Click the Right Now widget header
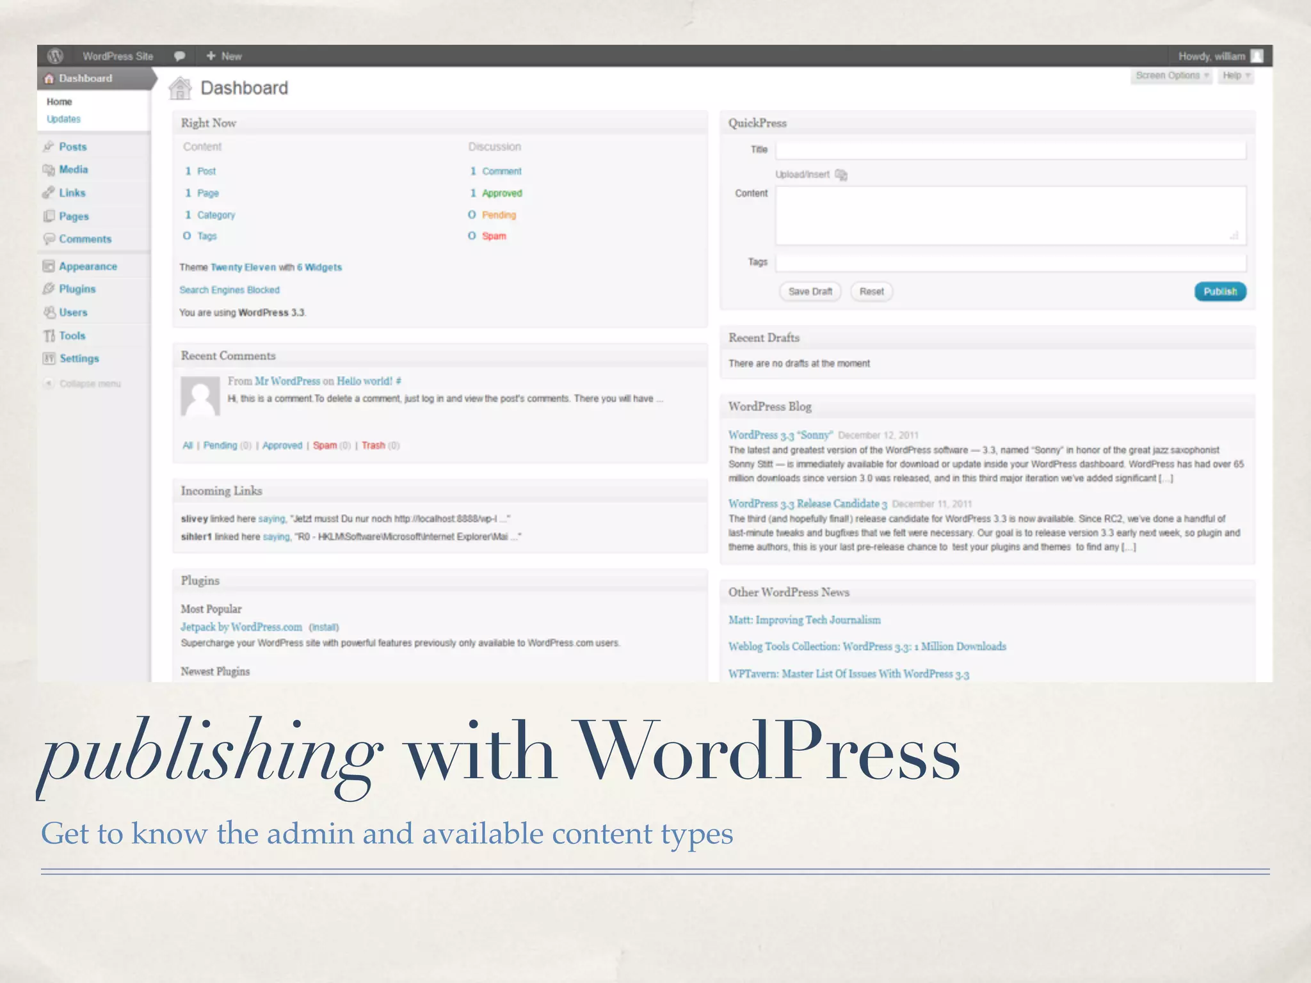Viewport: 1311px width, 983px height. (440, 123)
